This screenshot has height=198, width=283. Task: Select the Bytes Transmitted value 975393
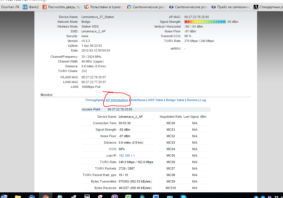pyautogui.click(x=135, y=182)
